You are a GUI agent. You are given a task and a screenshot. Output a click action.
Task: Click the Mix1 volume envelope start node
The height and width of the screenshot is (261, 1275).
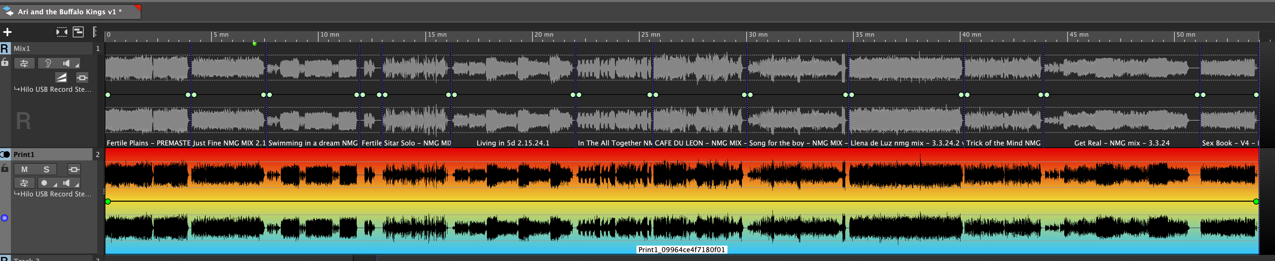click(108, 94)
